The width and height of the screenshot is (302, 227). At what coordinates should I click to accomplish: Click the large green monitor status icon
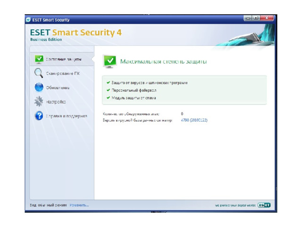110,61
